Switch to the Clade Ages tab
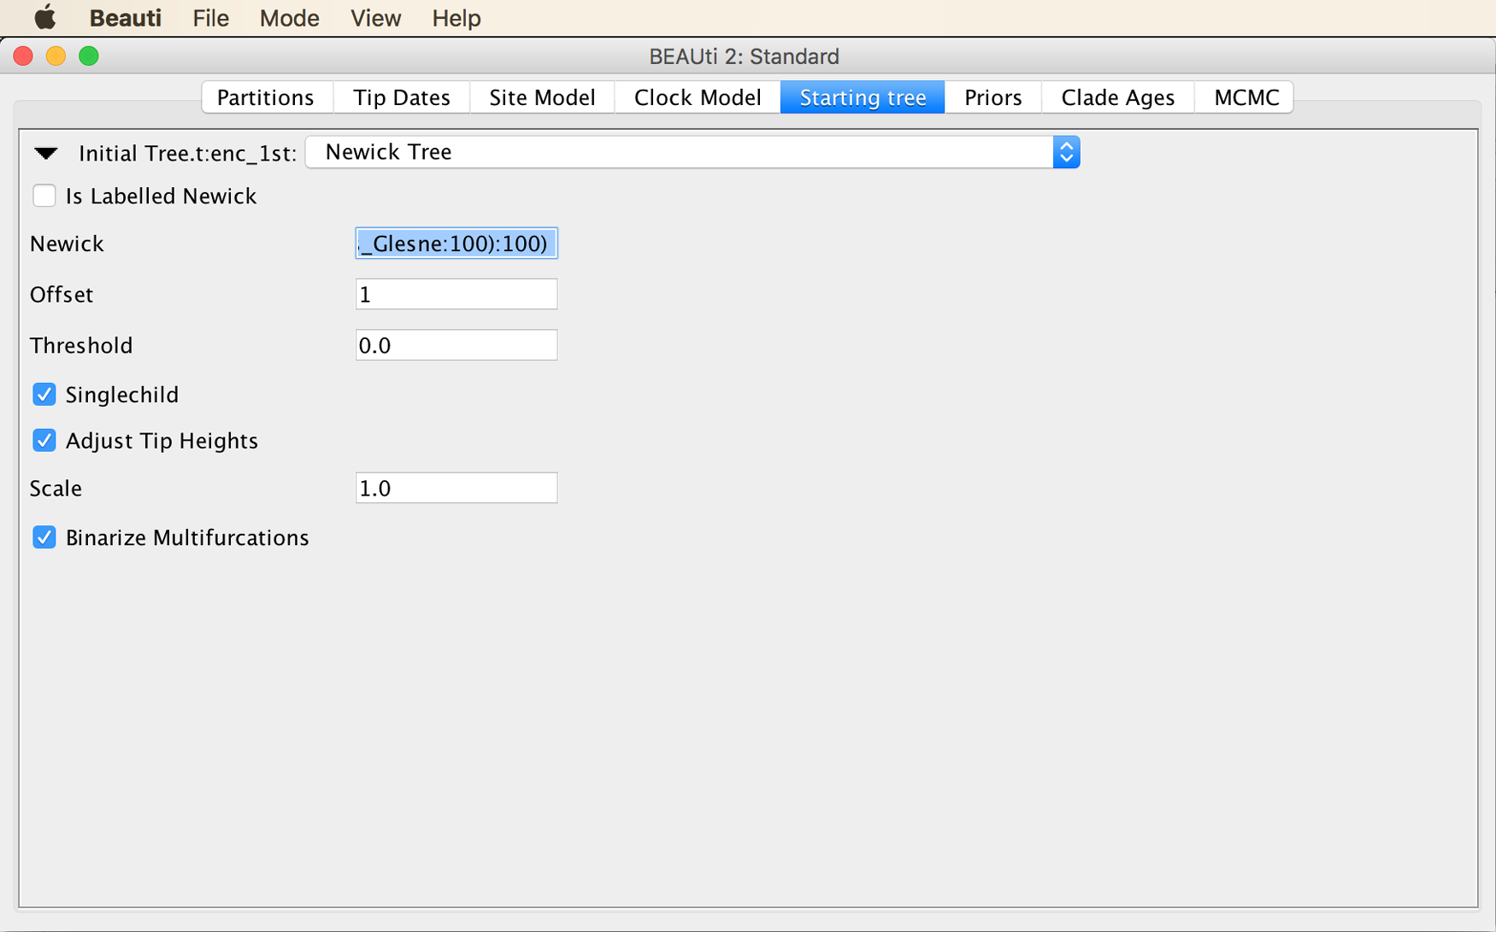Viewport: 1496px width, 932px height. click(1118, 97)
